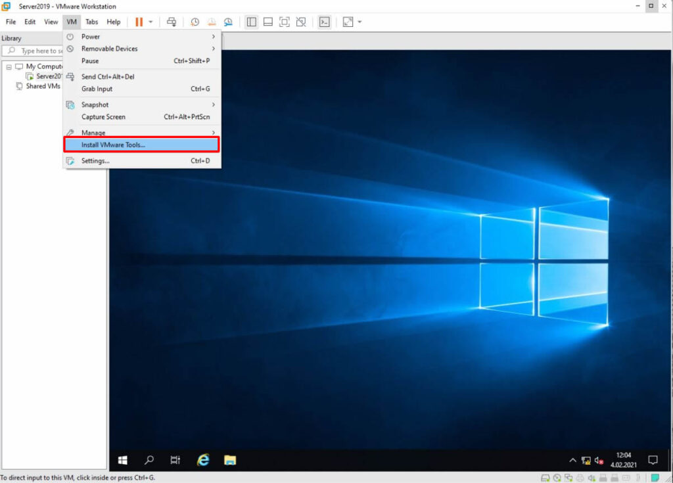The width and height of the screenshot is (673, 483).
Task: Click the teal message log status icon
Action: click(655, 478)
